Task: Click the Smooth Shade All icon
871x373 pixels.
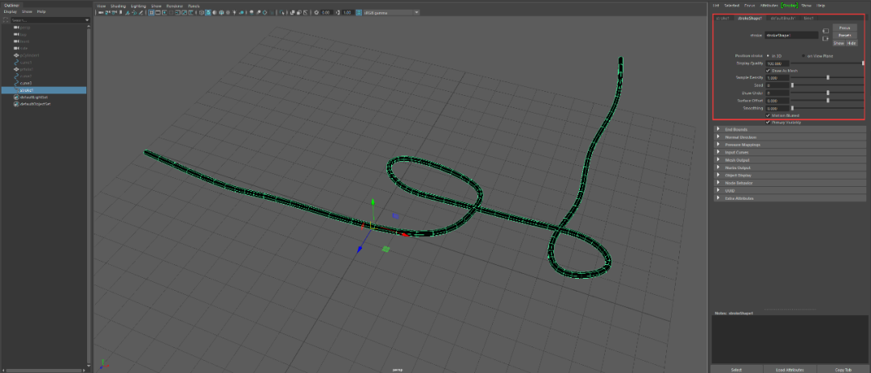Action: coord(208,12)
